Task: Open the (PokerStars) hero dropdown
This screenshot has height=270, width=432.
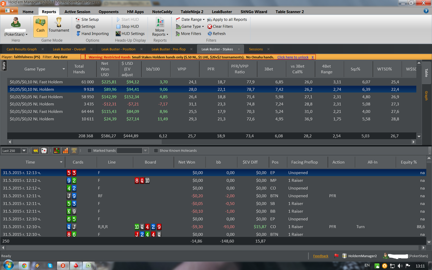Action: (x=16, y=34)
